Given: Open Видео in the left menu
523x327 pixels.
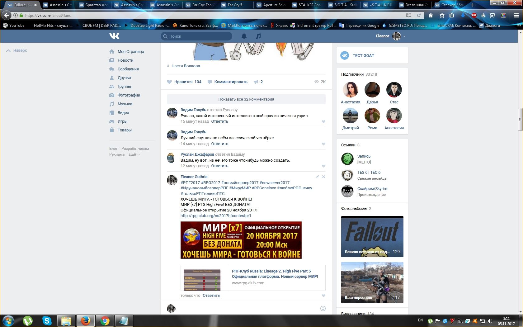Looking at the screenshot, I should pos(119,113).
